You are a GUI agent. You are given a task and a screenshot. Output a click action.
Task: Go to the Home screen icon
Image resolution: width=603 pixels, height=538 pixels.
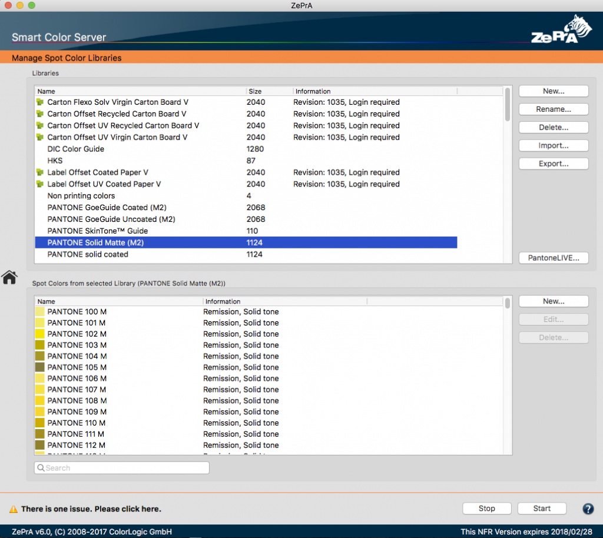tap(9, 277)
